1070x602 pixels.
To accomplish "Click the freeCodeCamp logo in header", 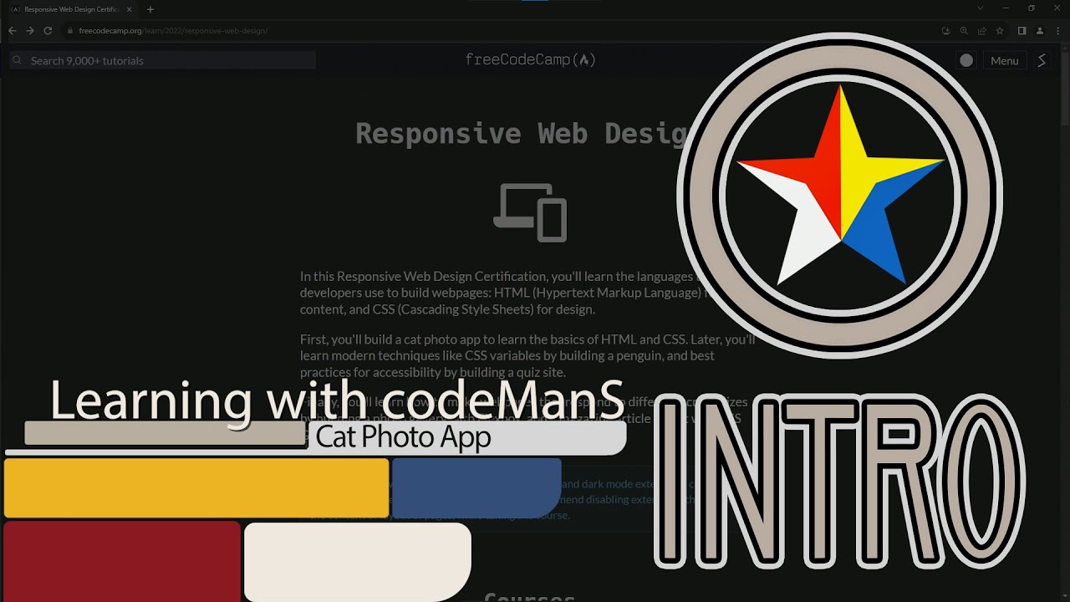I will 530,59.
